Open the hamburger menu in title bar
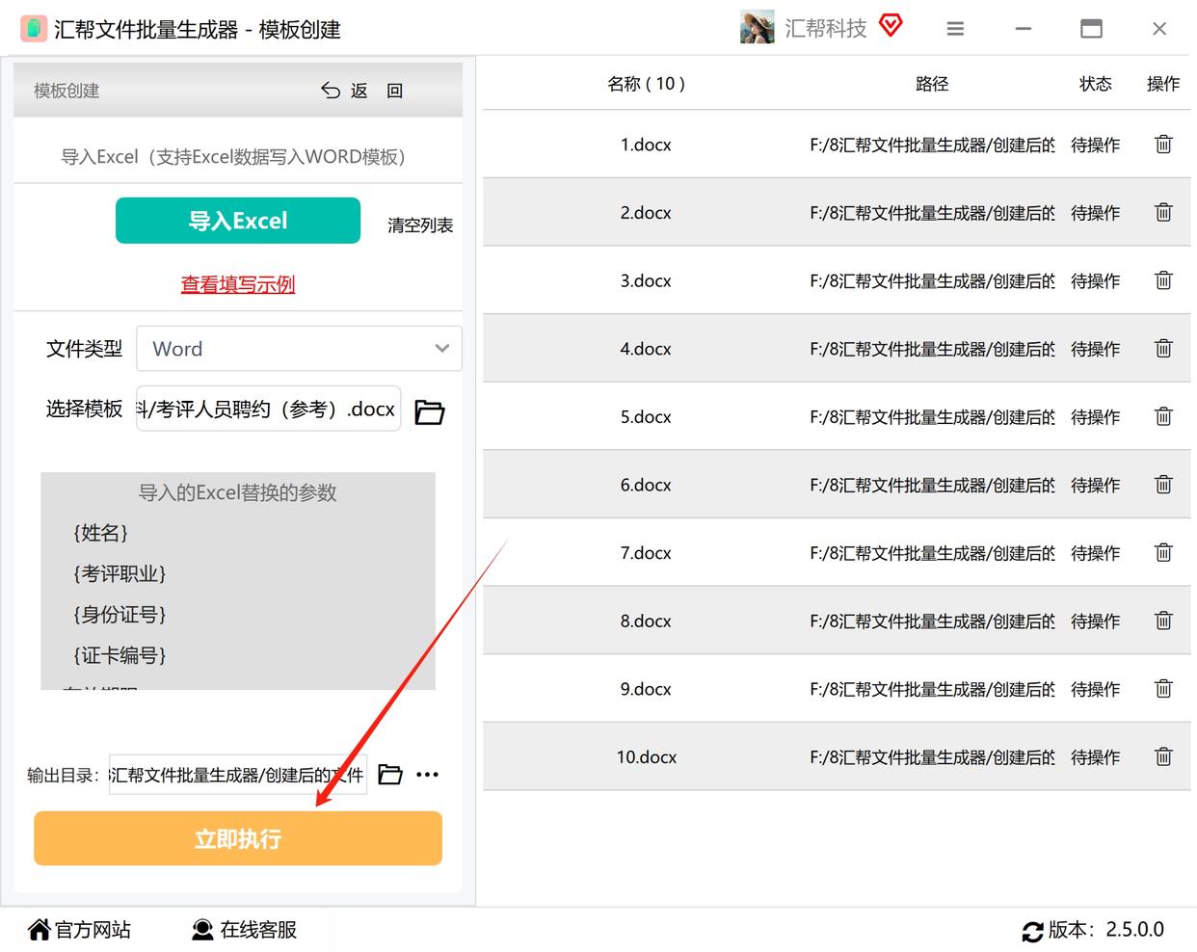This screenshot has width=1197, height=952. (x=955, y=30)
